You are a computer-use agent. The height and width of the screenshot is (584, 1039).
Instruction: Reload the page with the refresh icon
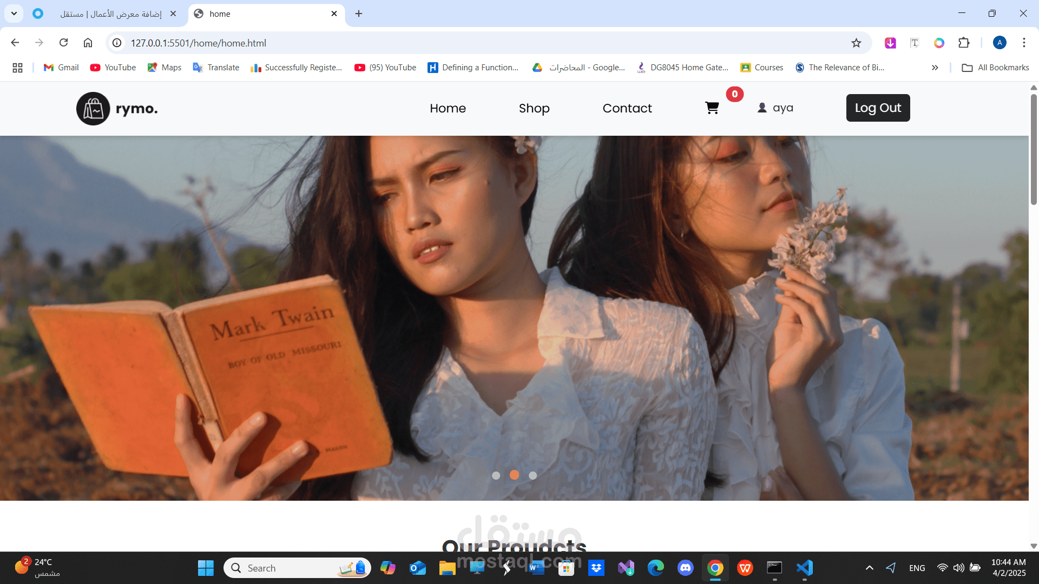(63, 43)
